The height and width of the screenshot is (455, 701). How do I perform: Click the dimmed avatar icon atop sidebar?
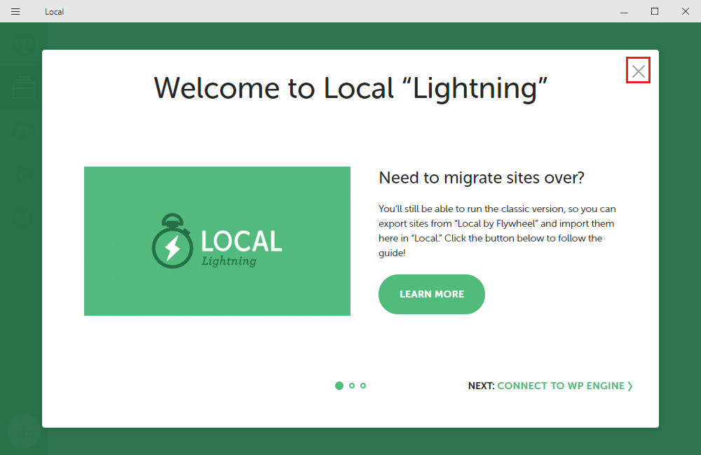(24, 43)
